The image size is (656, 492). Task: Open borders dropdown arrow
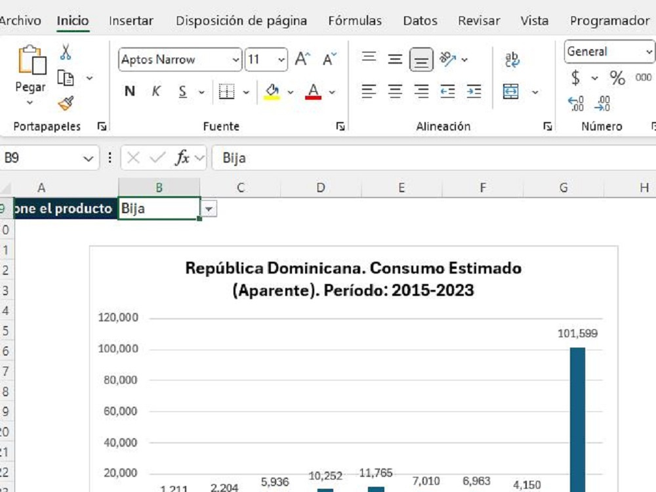(x=246, y=92)
